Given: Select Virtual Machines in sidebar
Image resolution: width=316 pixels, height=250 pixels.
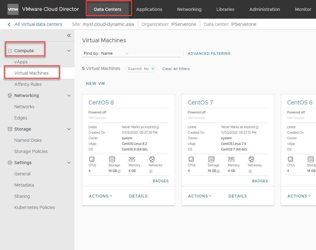Looking at the screenshot, I should 31,73.
